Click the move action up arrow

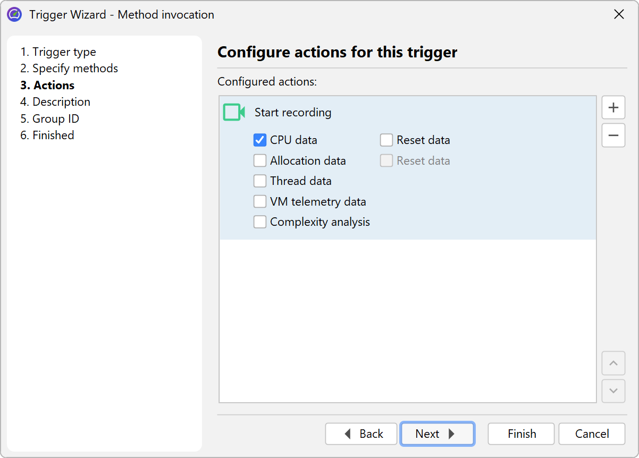613,363
